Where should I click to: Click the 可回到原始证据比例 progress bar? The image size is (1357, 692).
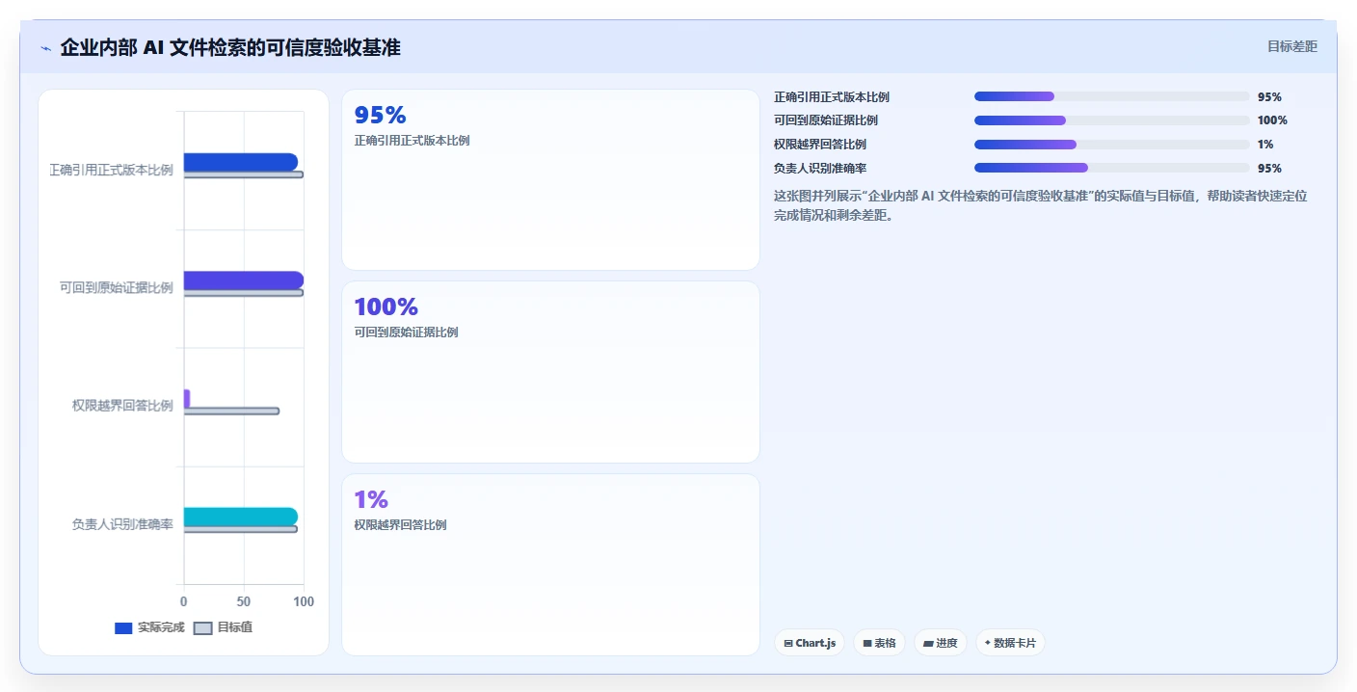click(x=1111, y=120)
